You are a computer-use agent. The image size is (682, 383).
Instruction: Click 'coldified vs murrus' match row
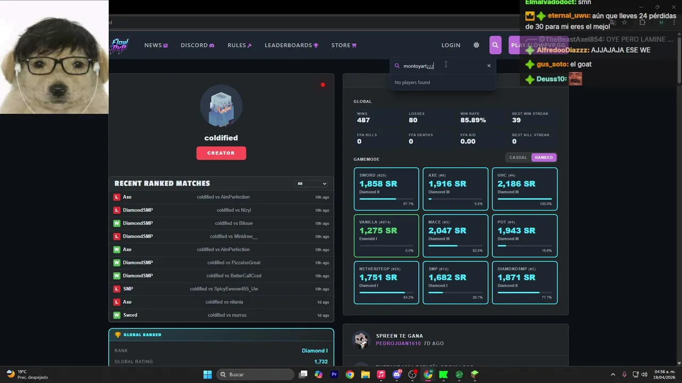[x=221, y=315]
